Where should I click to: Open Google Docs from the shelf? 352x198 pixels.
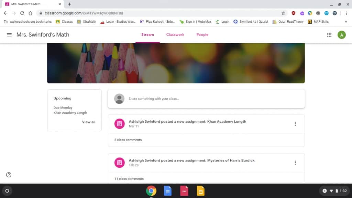click(167, 190)
